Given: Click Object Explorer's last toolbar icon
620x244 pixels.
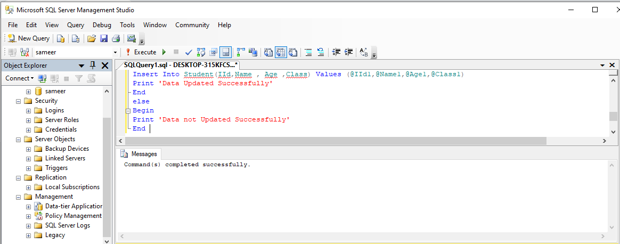Looking at the screenshot, I should (x=91, y=78).
